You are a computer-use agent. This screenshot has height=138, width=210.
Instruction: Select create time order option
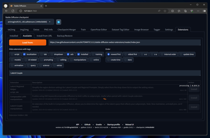[x=109, y=60]
